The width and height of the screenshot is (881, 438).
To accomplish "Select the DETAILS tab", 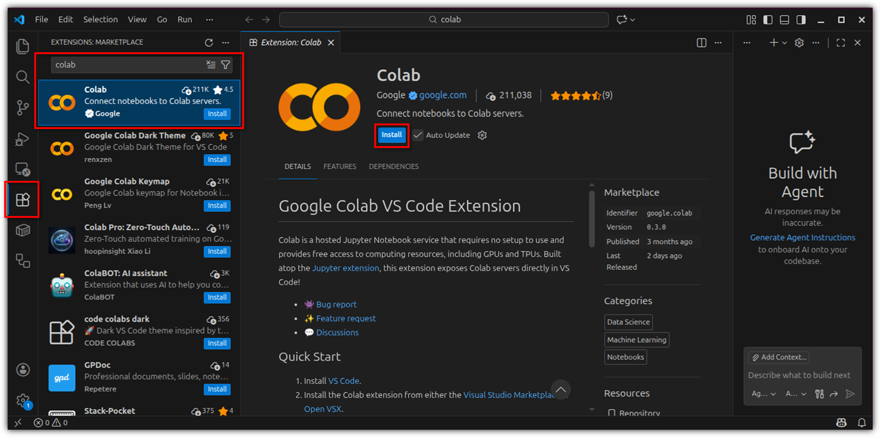I will pyautogui.click(x=297, y=167).
